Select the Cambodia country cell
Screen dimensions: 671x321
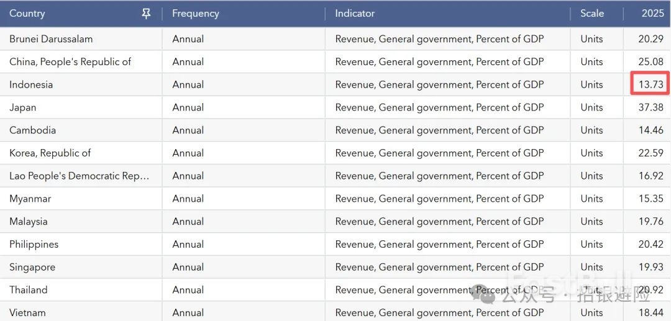(32, 130)
